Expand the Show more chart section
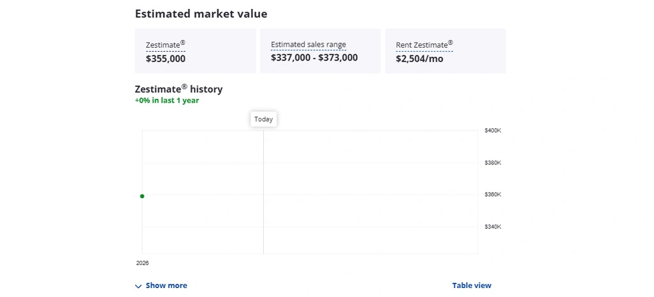Screen dimensions: 654x297 (161, 286)
